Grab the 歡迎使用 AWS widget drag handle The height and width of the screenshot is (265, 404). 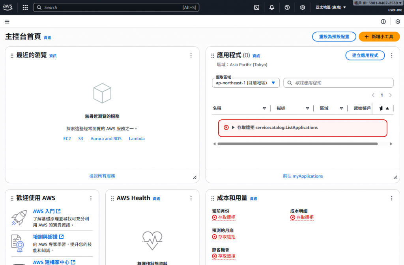point(12,198)
